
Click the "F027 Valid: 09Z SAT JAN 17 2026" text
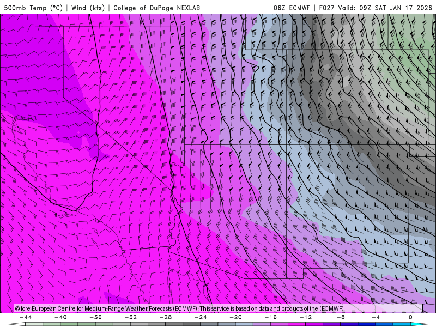coord(376,8)
